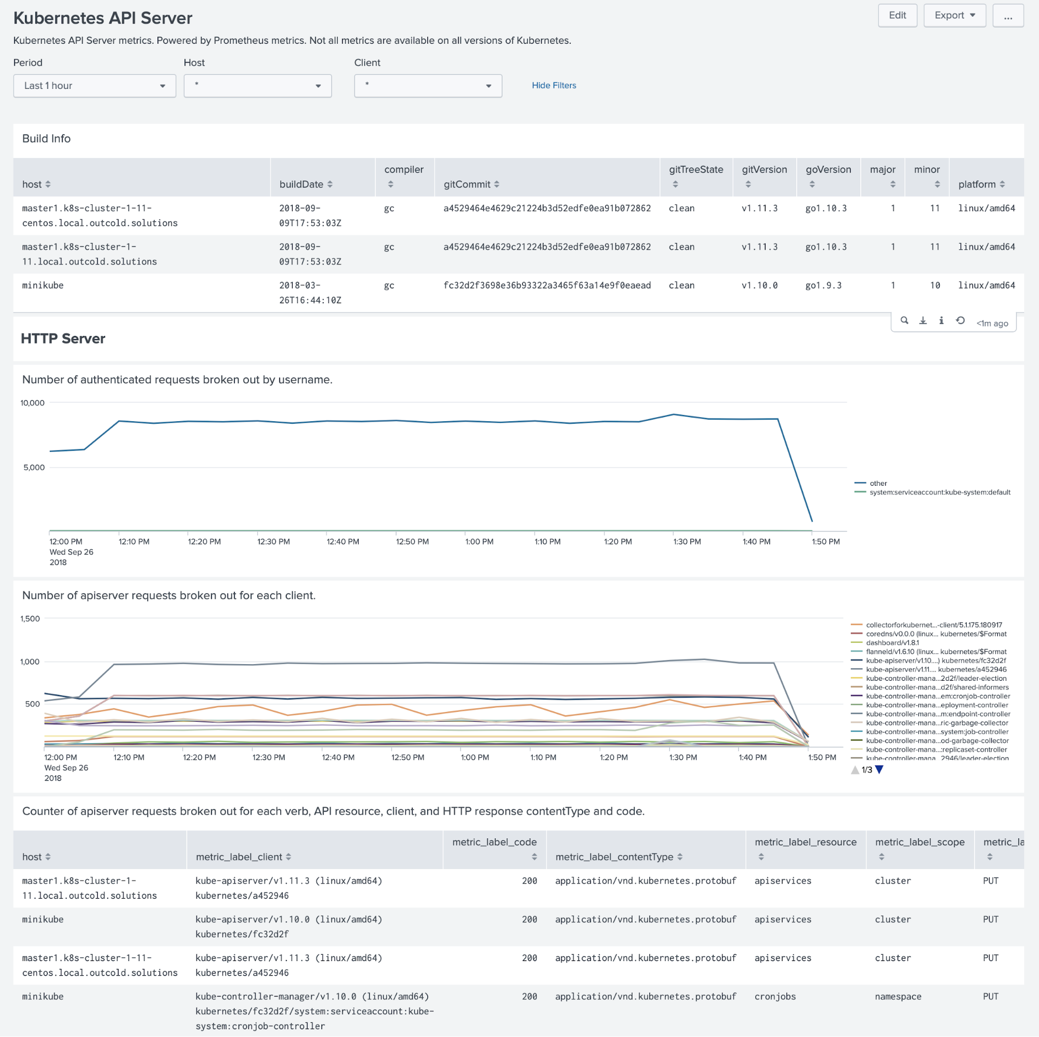
Task: Sort requests table by metric_label_contentType column
Action: click(619, 857)
